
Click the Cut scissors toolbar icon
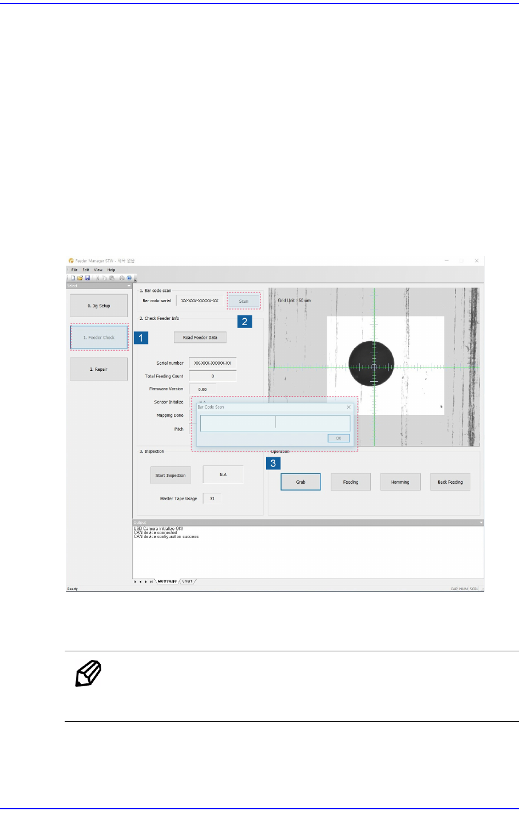[x=97, y=278]
